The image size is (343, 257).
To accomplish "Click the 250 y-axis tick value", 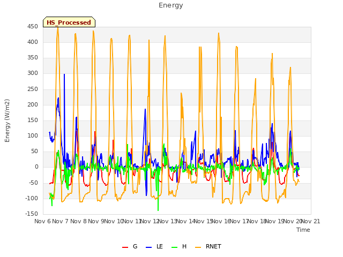I will tap(33, 89).
